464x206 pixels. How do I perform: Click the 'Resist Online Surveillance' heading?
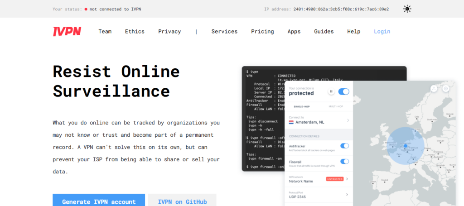[116, 81]
